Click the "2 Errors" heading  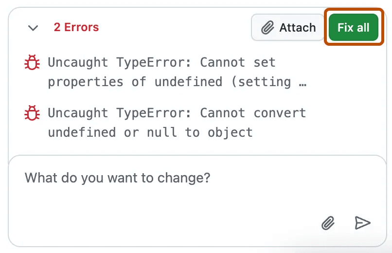coord(76,27)
